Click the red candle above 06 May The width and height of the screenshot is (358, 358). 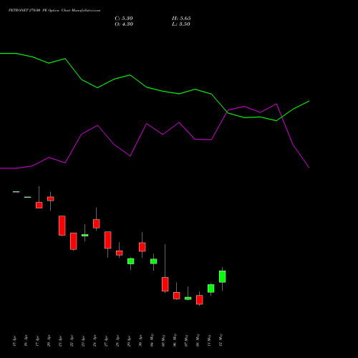pos(177,296)
